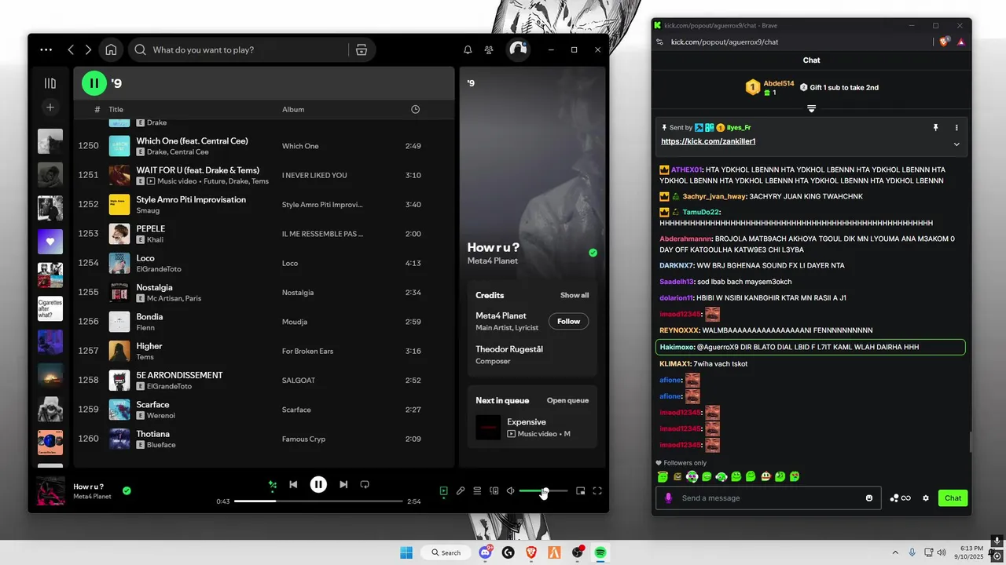
Task: Mute Spotify volume speaker icon
Action: [x=511, y=491]
